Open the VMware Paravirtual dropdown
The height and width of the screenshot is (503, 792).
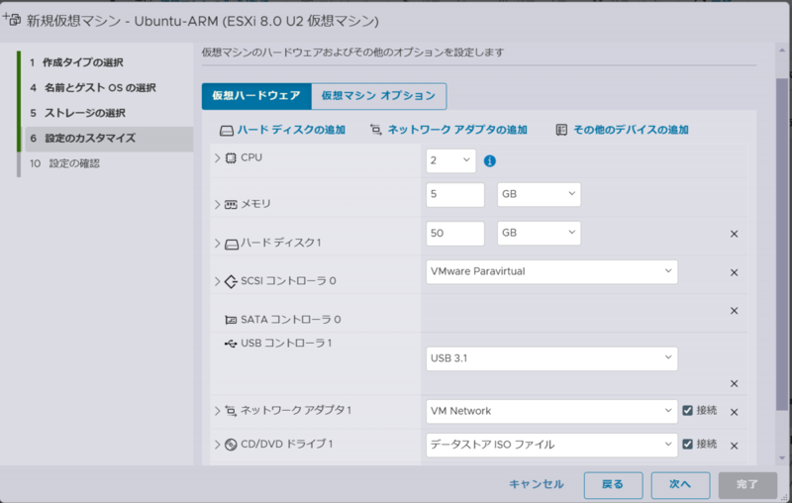coord(551,271)
